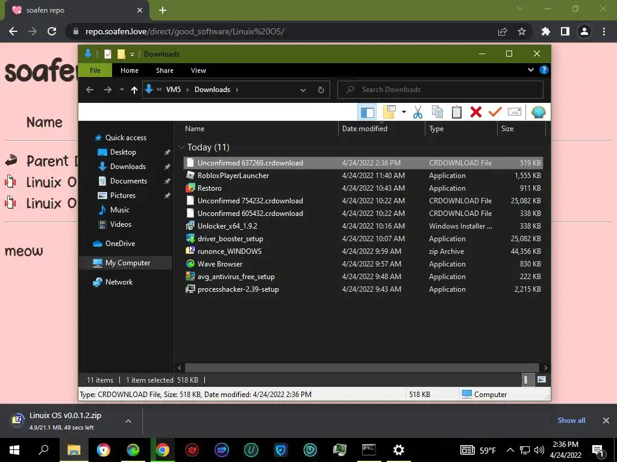Open Windows Start menu
This screenshot has height=462, width=617.
pyautogui.click(x=14, y=450)
